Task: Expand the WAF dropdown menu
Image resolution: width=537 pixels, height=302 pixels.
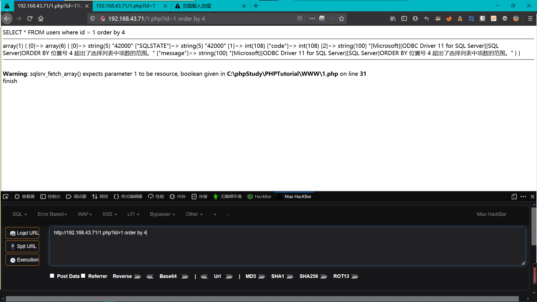Action: [84, 214]
